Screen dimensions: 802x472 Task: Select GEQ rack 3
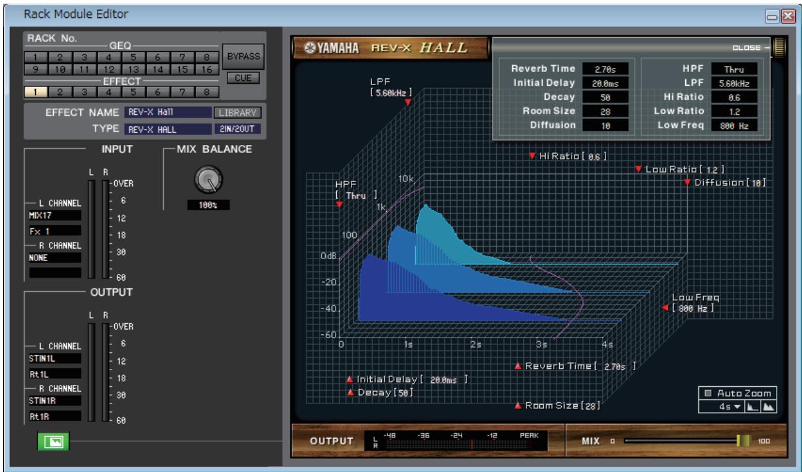tap(85, 57)
